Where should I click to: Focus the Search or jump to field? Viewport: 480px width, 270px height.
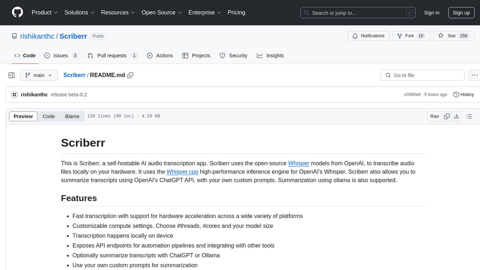point(357,13)
